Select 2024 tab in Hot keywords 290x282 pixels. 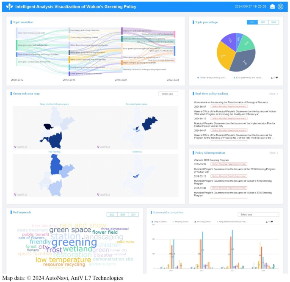coord(133,215)
